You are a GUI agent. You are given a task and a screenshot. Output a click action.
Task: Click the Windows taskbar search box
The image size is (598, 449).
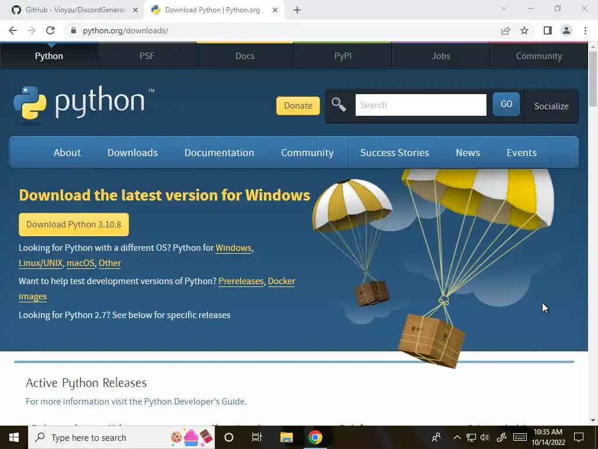coord(121,437)
